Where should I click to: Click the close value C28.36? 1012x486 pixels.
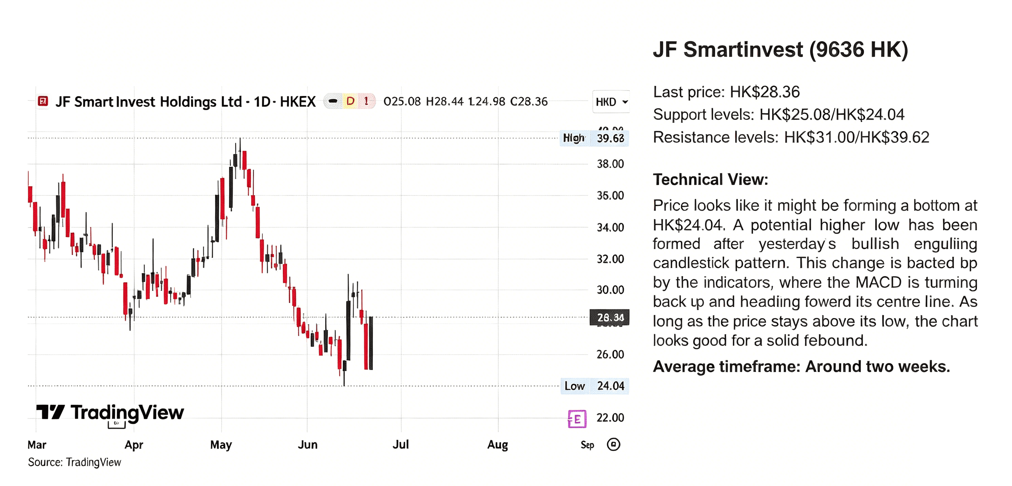point(529,101)
